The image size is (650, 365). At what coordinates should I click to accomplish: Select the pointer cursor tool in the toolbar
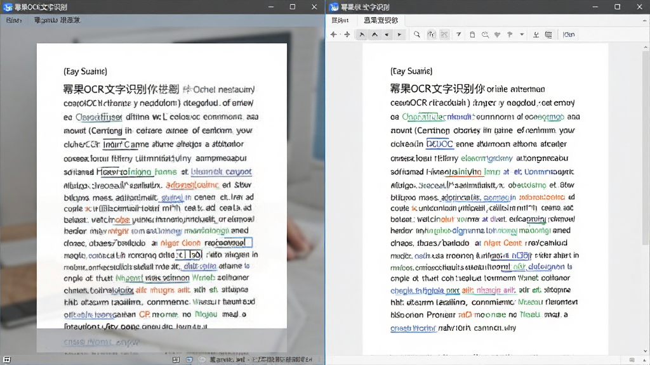click(362, 35)
